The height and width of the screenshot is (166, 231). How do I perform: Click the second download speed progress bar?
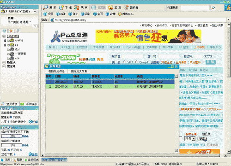point(12,145)
